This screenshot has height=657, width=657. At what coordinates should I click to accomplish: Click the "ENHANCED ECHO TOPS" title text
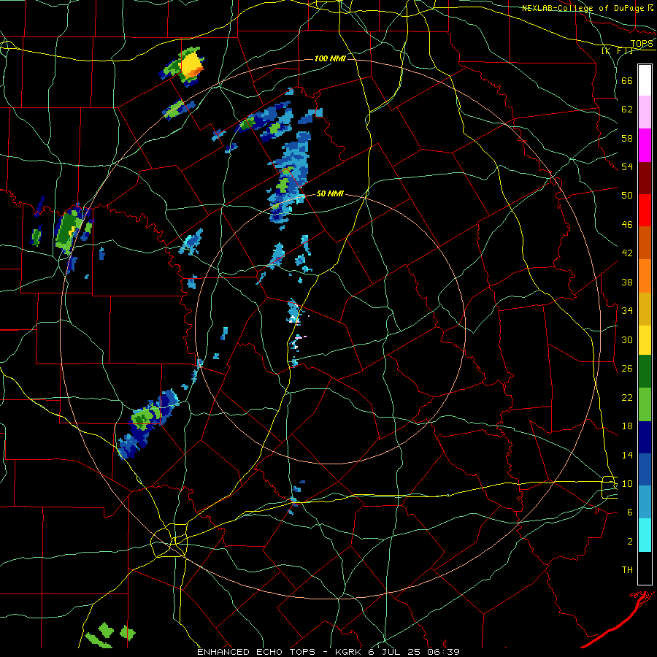(256, 652)
